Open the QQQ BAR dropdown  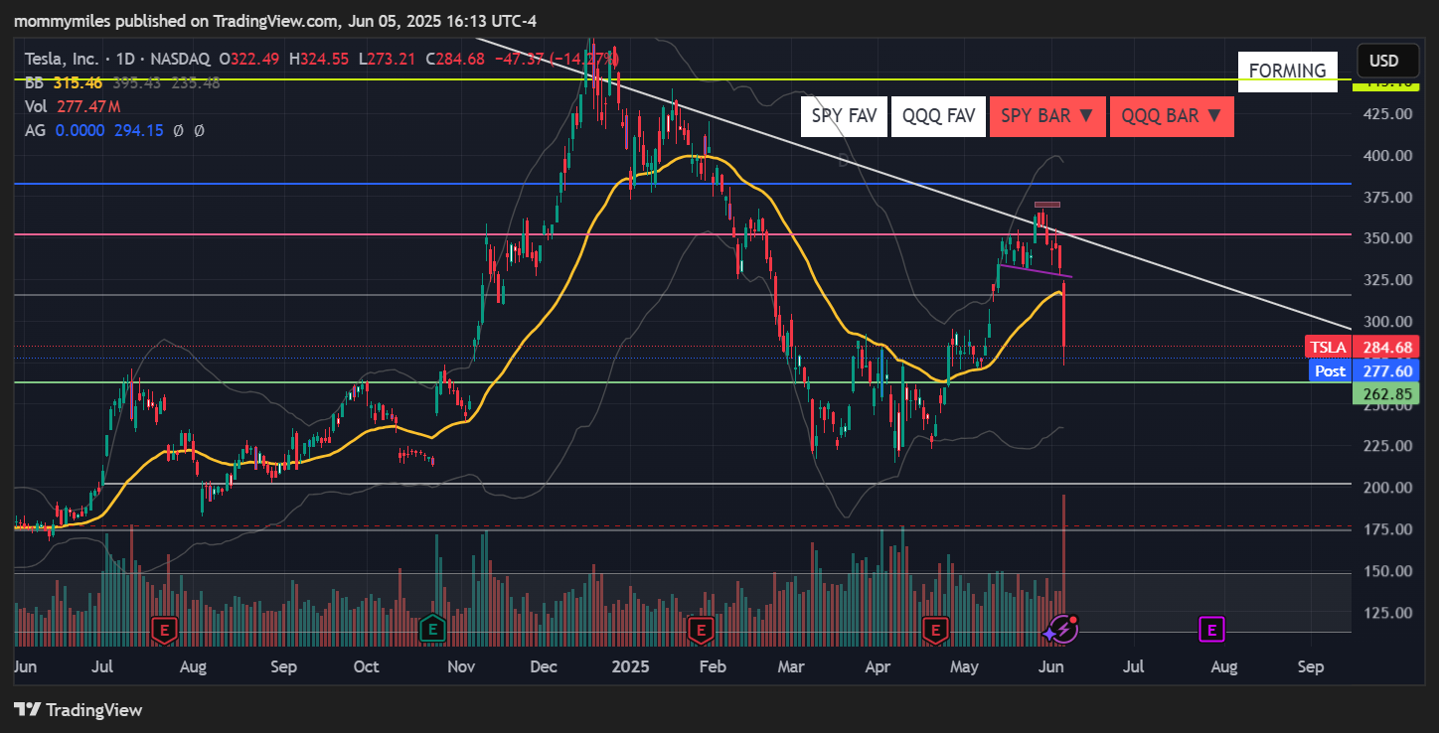point(1172,116)
